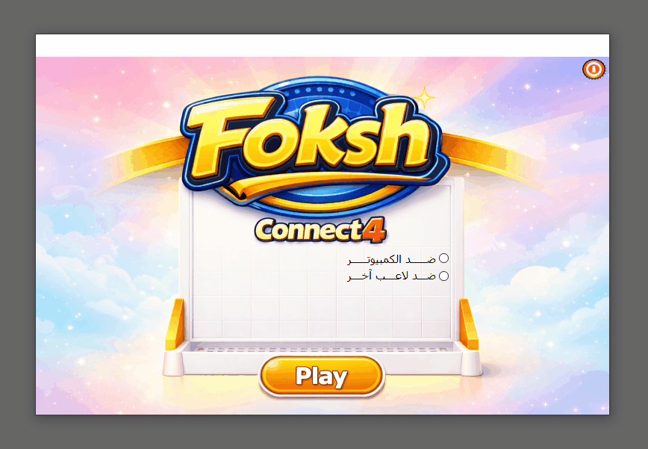
Task: Click the gray area outside game window
Action: [323, 16]
